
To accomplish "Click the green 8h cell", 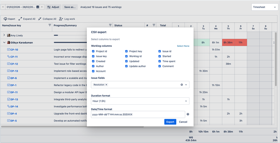I will pyautogui.click(x=203, y=43).
